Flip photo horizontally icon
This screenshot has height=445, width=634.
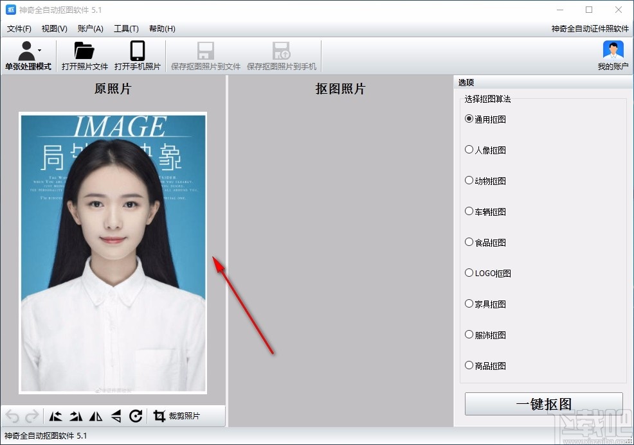[x=96, y=416]
